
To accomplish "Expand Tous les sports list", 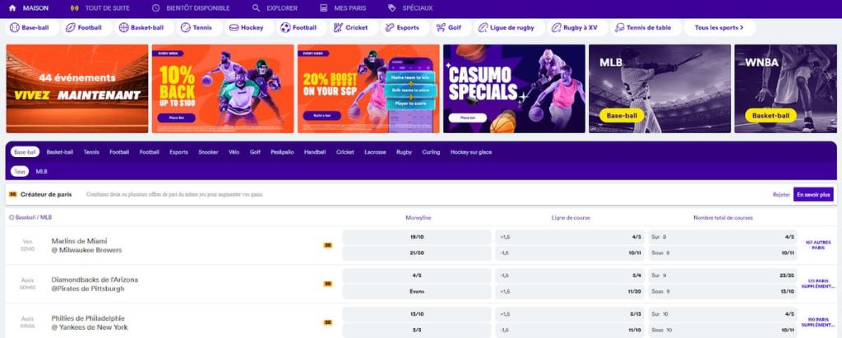I will click(x=719, y=27).
